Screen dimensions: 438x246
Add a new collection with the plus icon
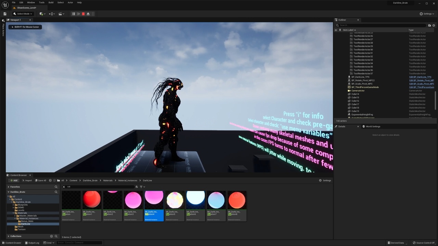(x=52, y=236)
